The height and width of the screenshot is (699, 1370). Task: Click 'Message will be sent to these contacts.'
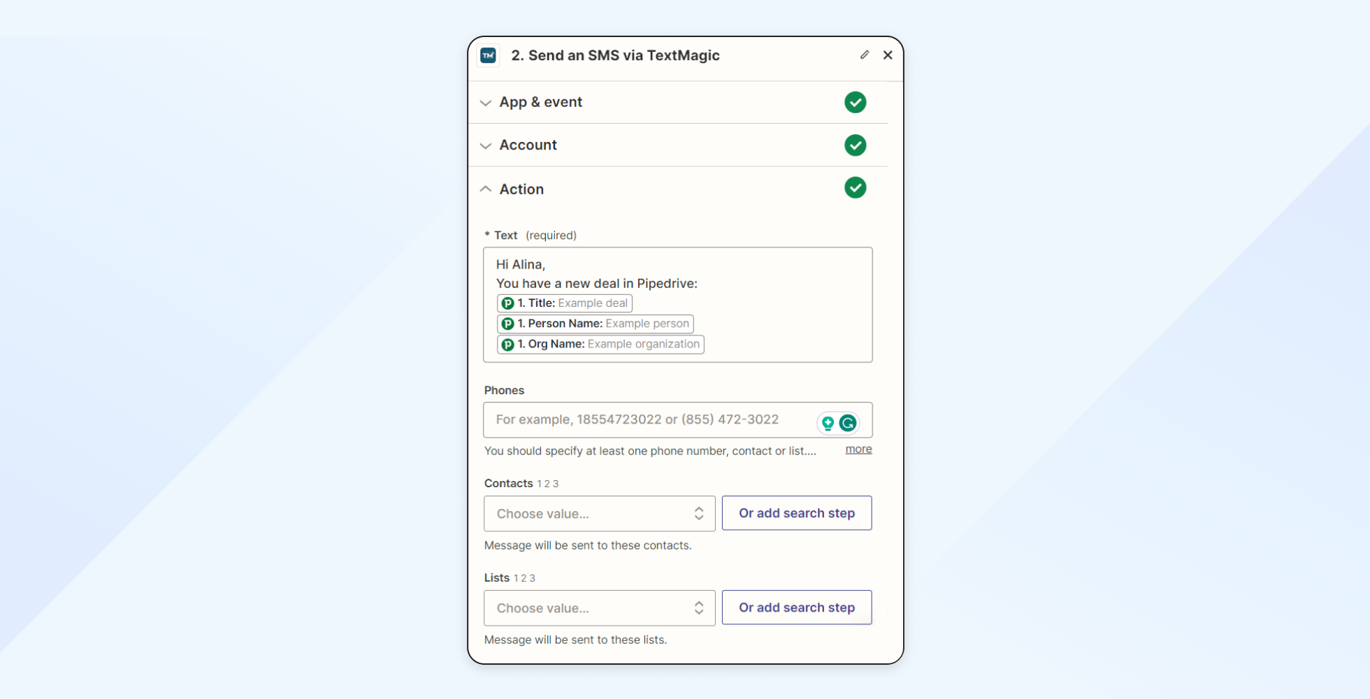[588, 545]
